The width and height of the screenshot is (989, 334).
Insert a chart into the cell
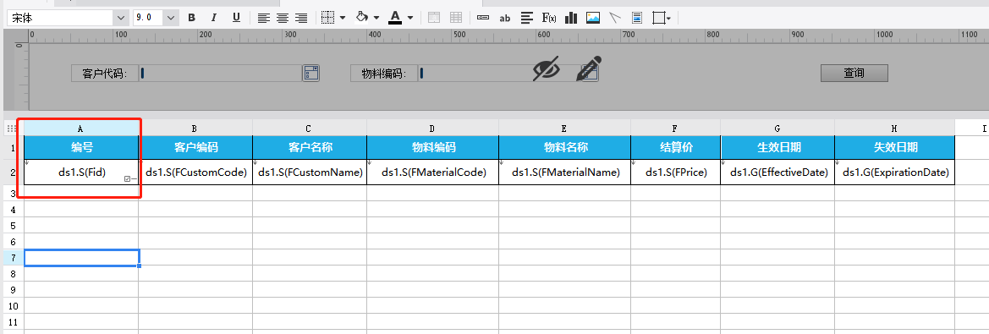(571, 18)
